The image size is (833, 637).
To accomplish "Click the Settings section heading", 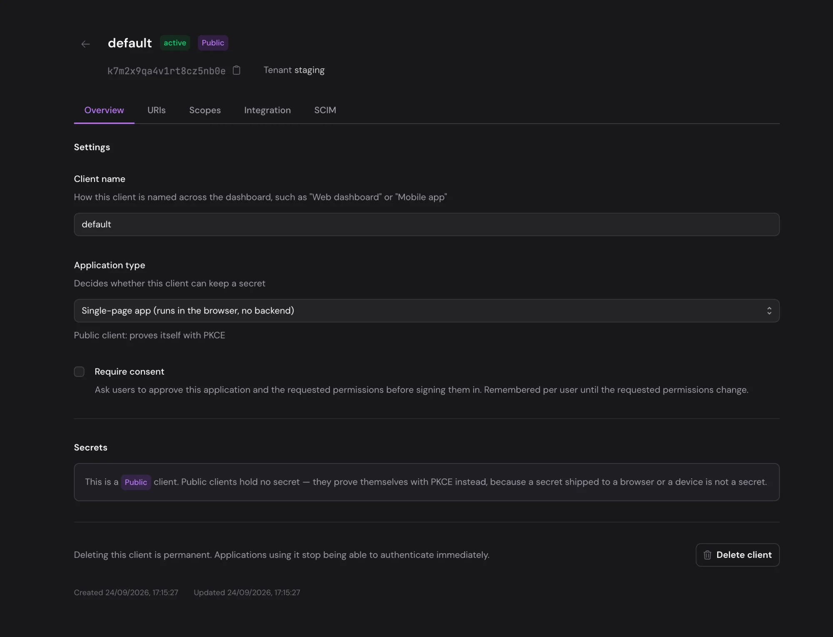I will coord(92,147).
